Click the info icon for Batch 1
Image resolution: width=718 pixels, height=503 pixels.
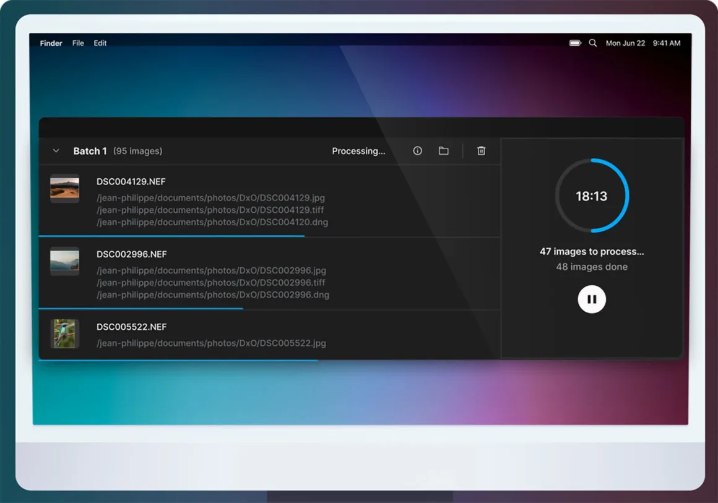[417, 151]
